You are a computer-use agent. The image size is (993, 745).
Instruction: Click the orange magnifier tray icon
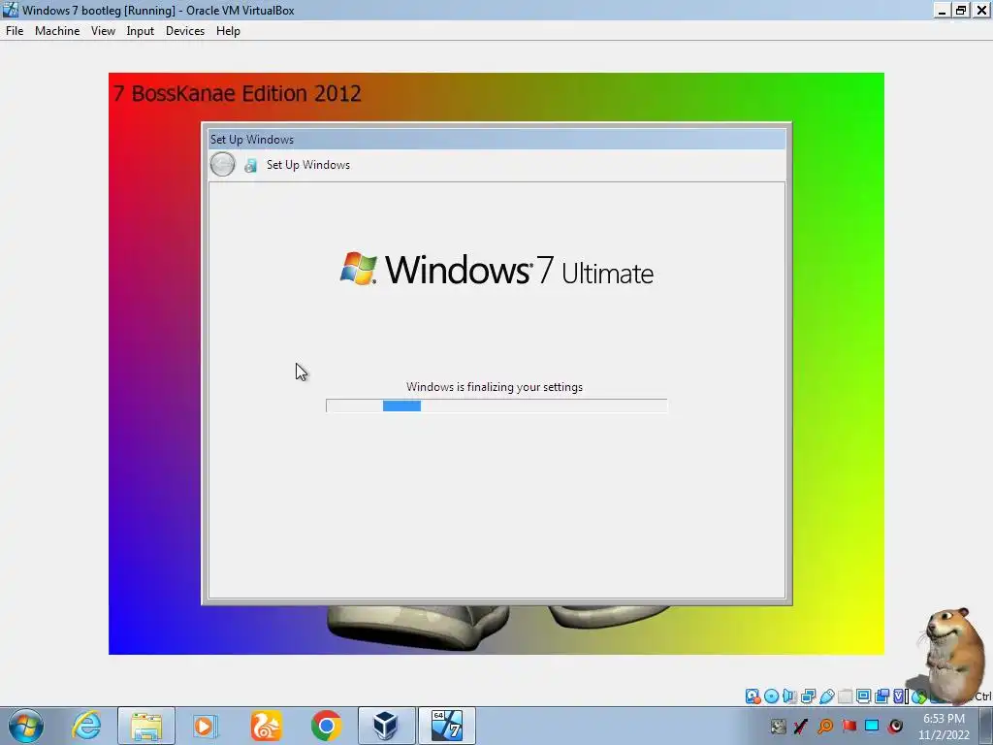(824, 726)
